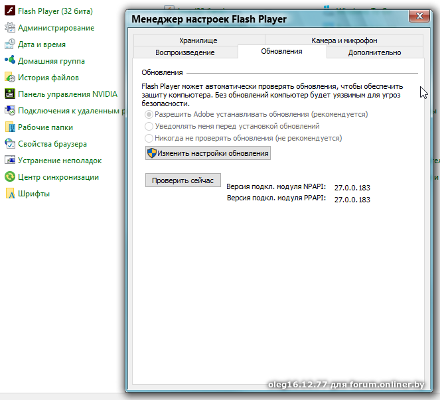This screenshot has height=400, width=440.
Task: Click Изменить настройки обновления button
Action: coord(208,153)
